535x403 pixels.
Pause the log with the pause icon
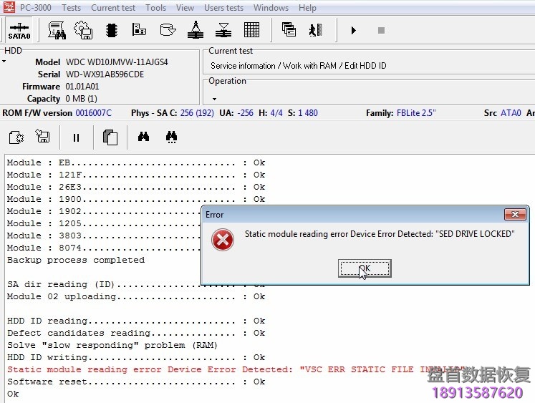point(76,137)
